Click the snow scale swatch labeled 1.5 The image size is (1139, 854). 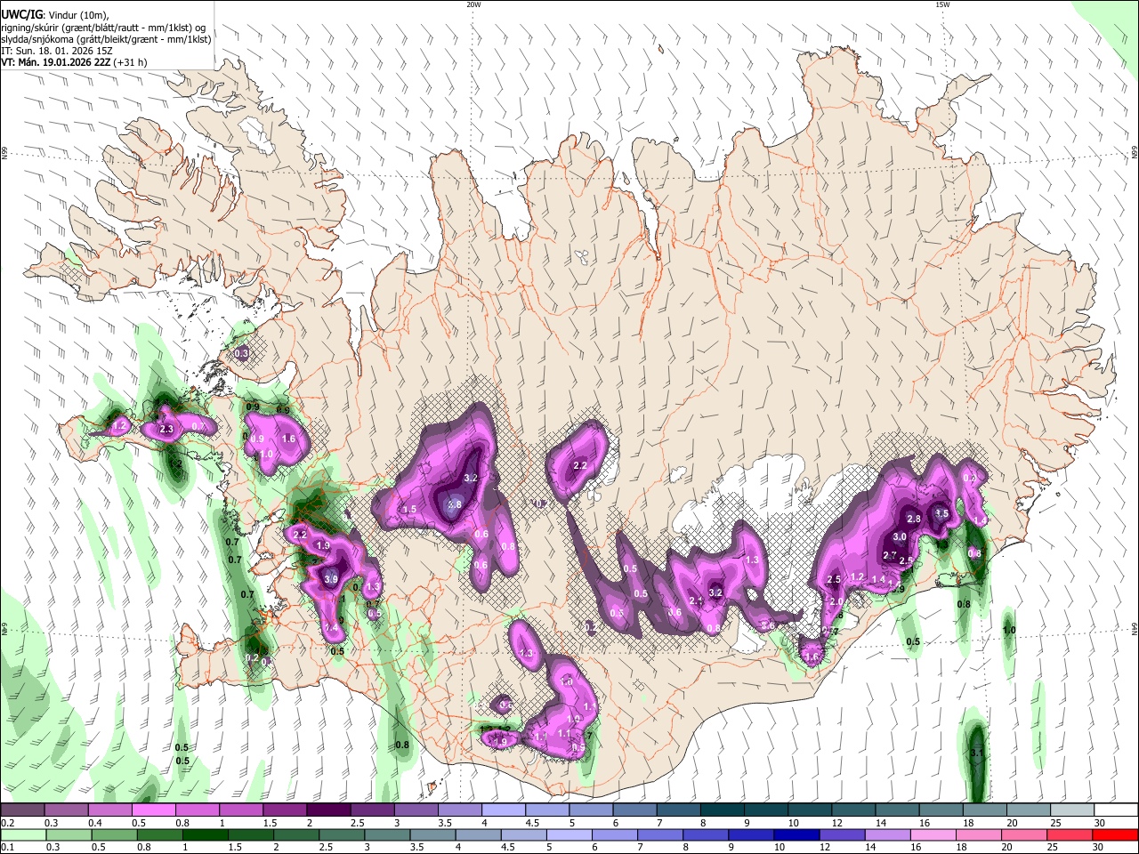pyautogui.click(x=285, y=810)
